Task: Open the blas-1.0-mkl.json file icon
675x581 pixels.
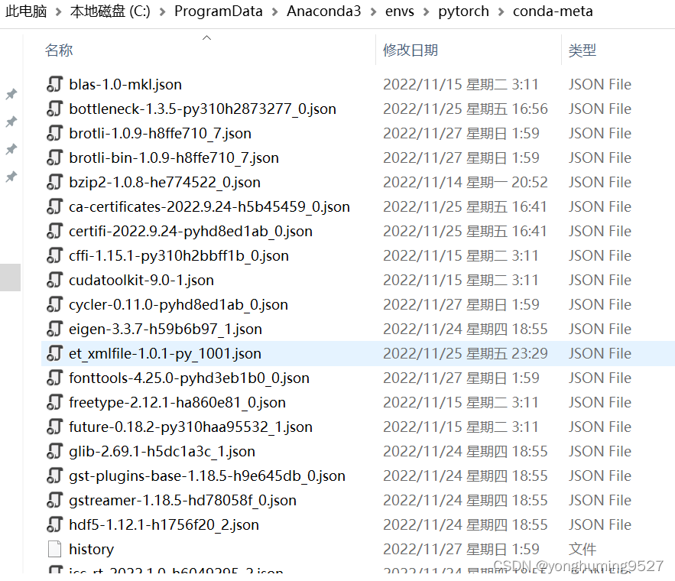Action: [55, 84]
